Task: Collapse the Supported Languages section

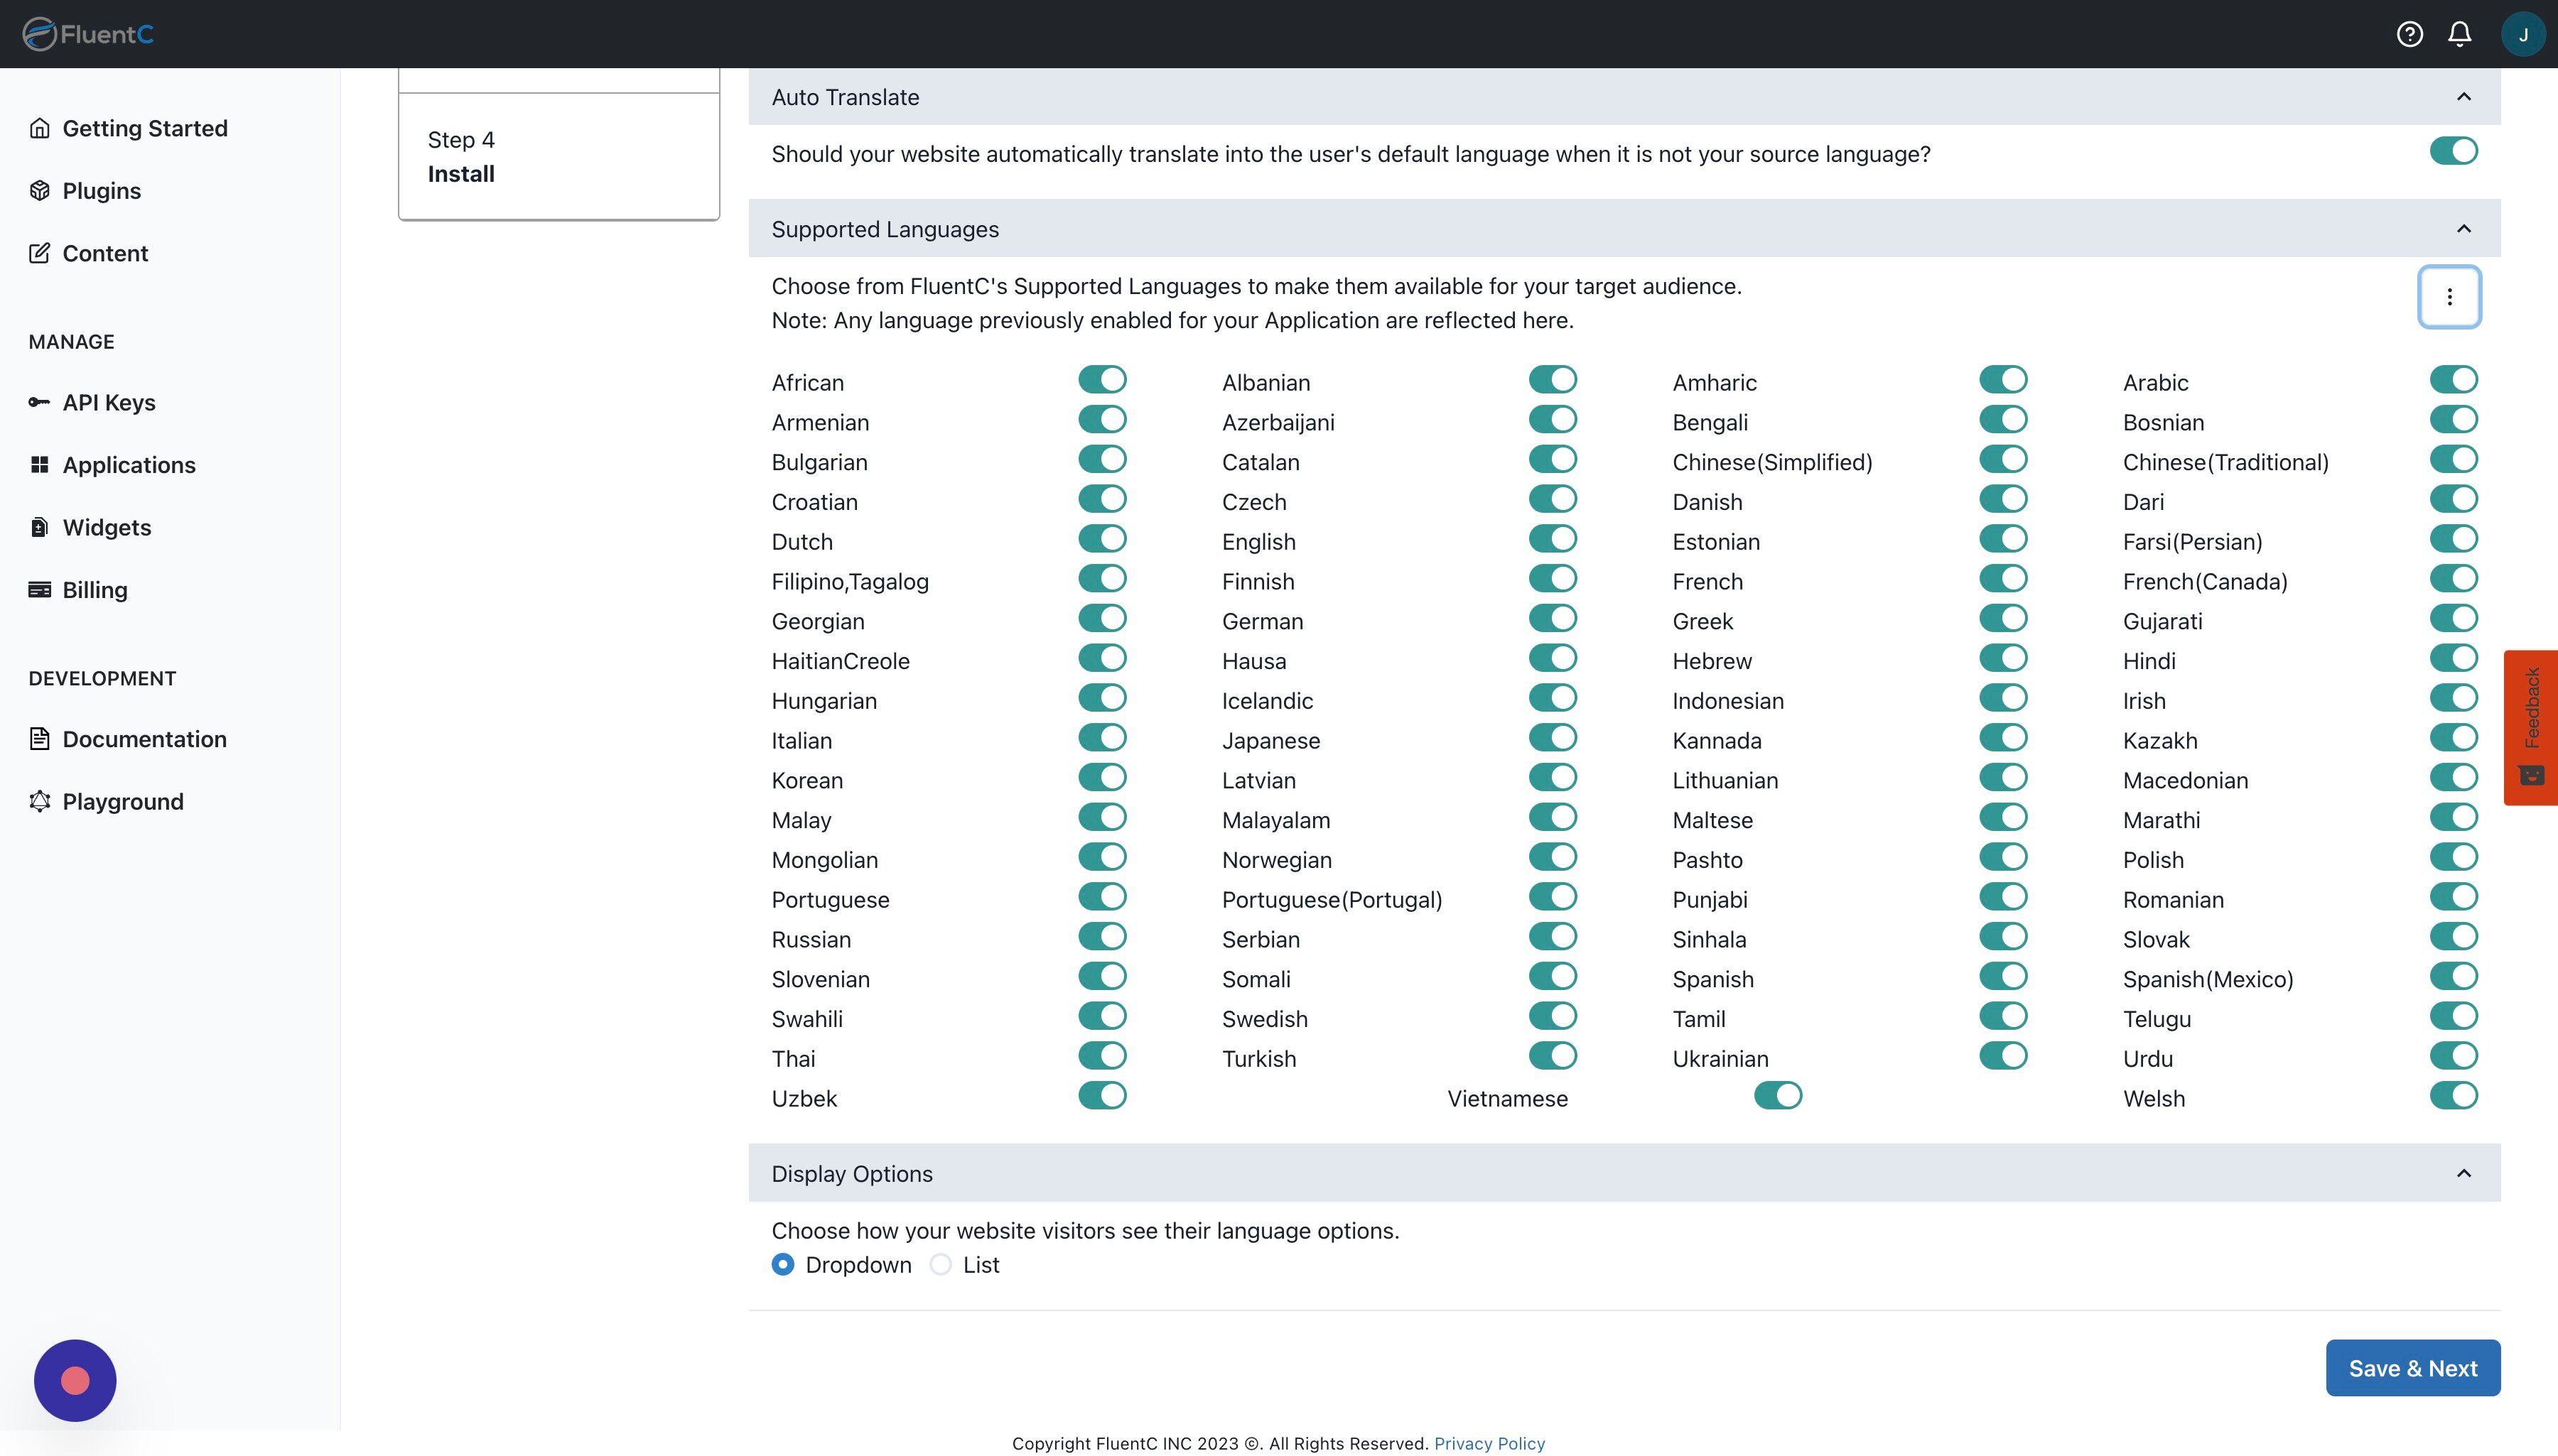Action: [x=2463, y=229]
